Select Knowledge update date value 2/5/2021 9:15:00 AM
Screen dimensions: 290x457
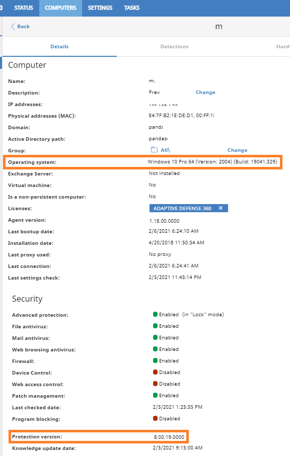(177, 448)
